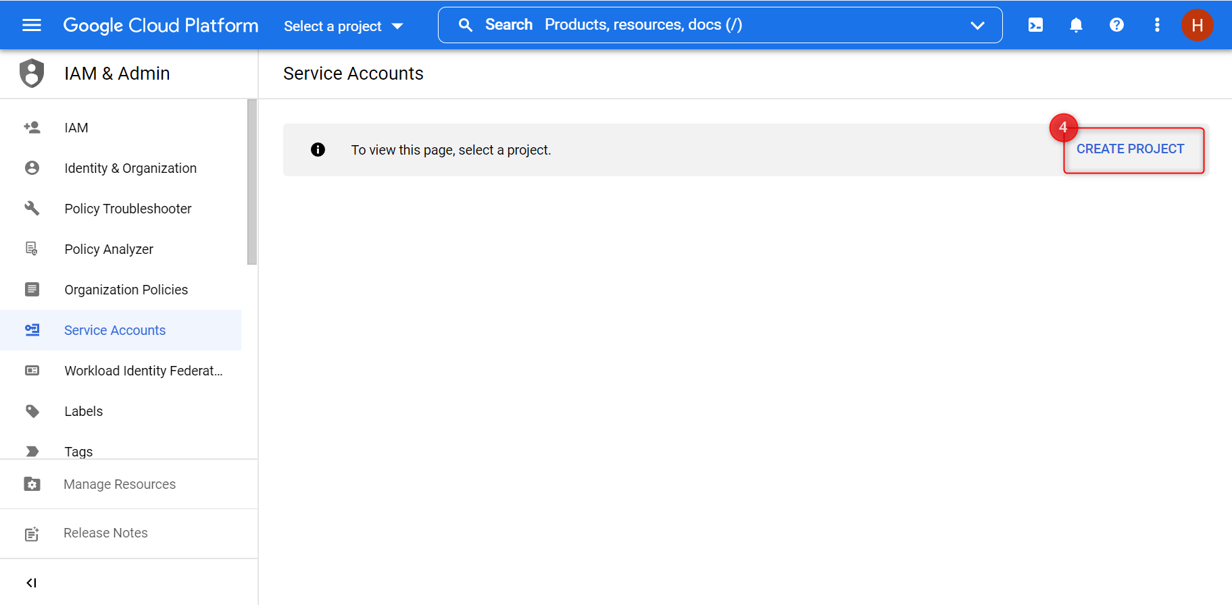Select Service Accounts in sidebar
Viewport: 1232px width, 605px height.
tap(121, 330)
